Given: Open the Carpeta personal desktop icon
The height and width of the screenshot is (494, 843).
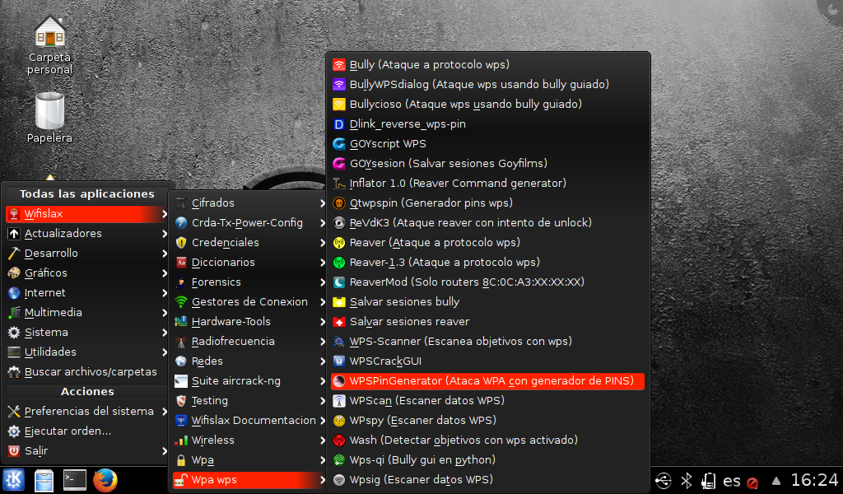Looking at the screenshot, I should [50, 44].
